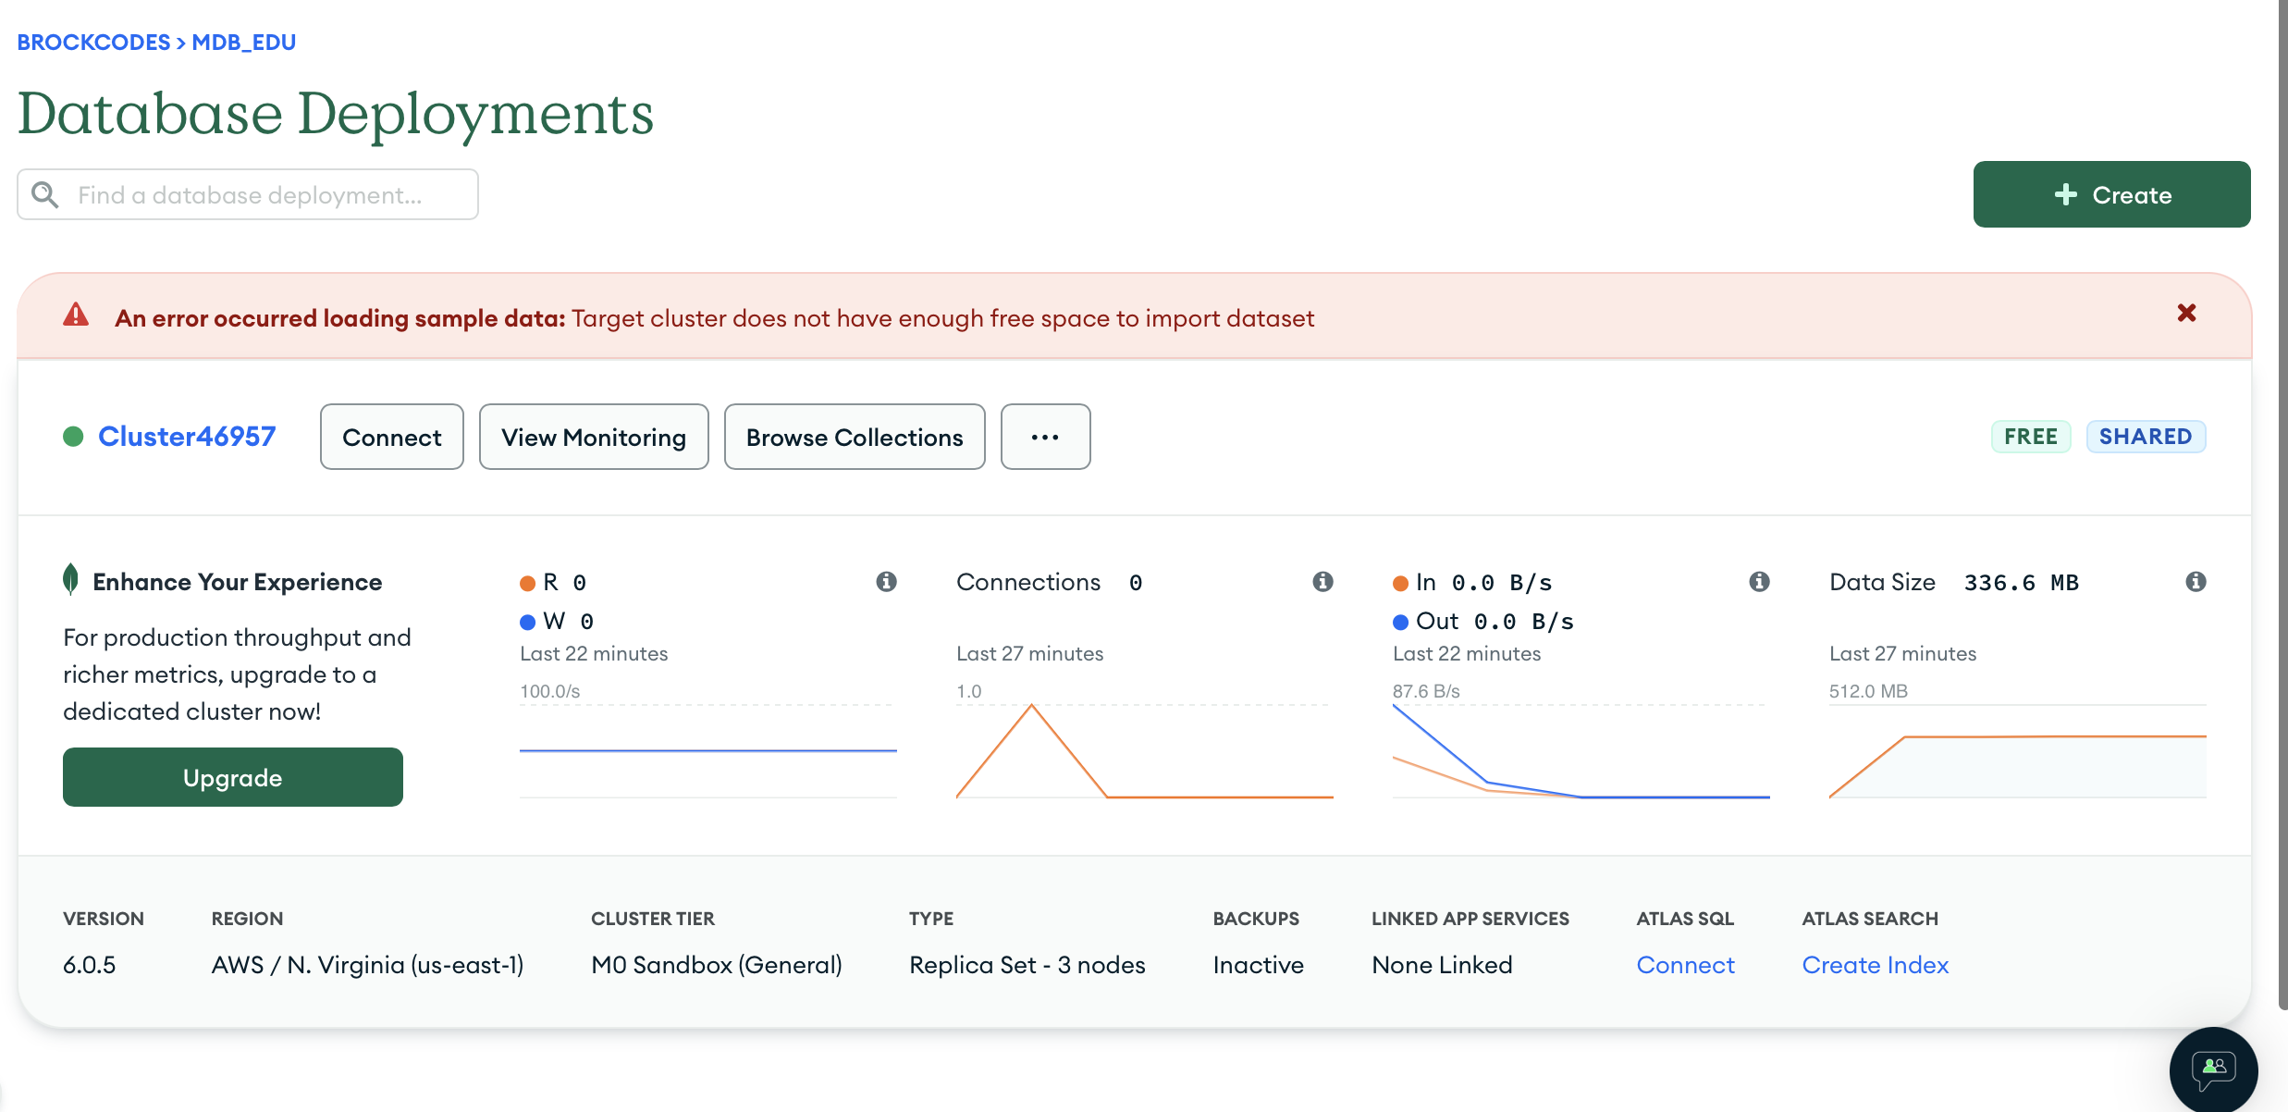Click the info icon beside Data Size
The height and width of the screenshot is (1112, 2288).
click(2196, 581)
